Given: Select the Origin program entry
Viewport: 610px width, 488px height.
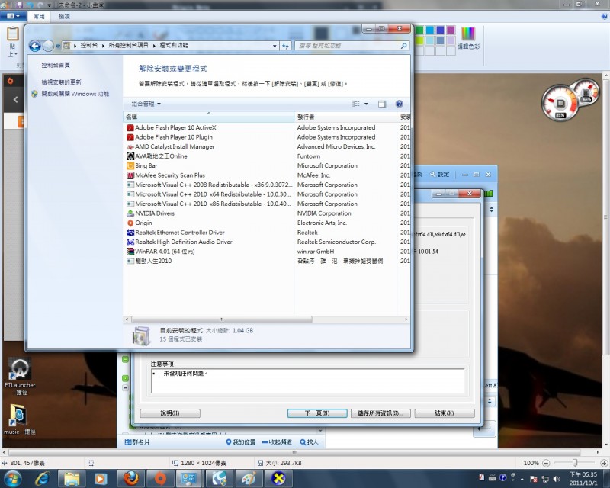Looking at the screenshot, I should coord(144,223).
